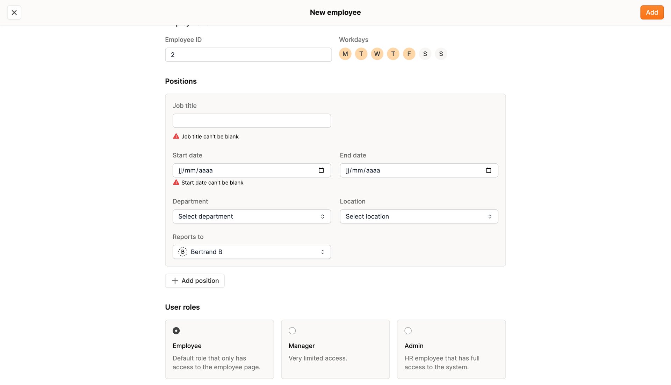Disable Wednesday workday

pos(377,54)
